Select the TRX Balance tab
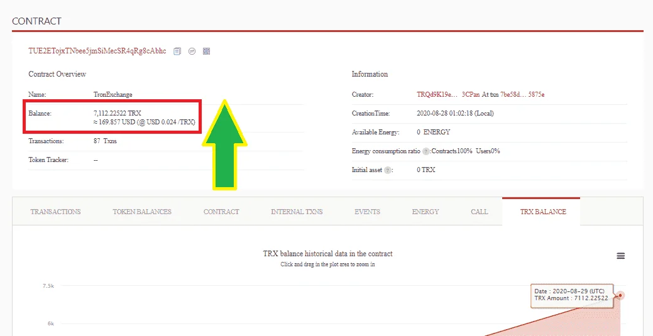 541,212
